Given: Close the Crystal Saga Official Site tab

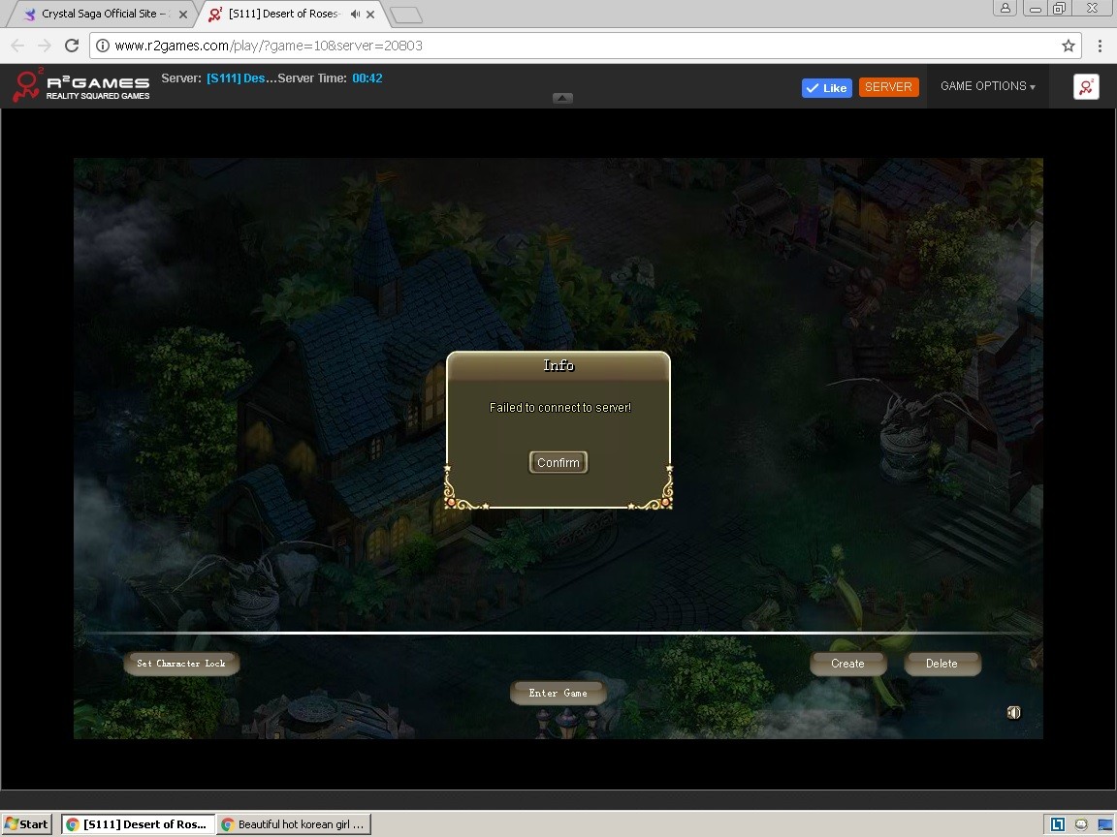Looking at the screenshot, I should tap(183, 15).
